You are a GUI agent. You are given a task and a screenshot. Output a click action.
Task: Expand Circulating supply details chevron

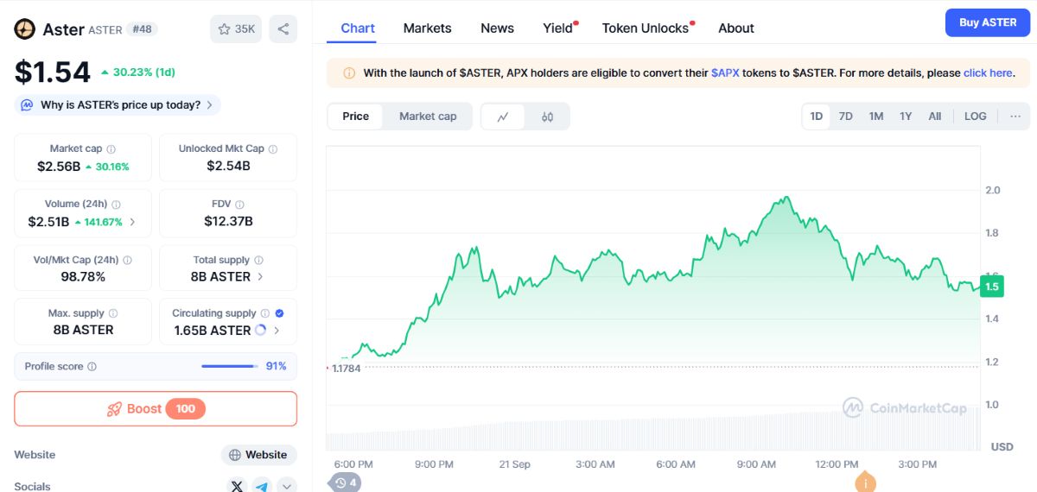coord(277,330)
